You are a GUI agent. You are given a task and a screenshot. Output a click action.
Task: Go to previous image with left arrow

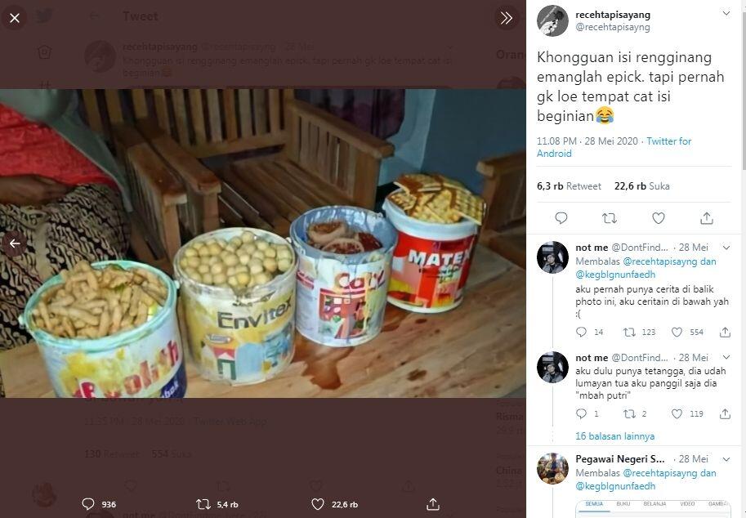14,243
